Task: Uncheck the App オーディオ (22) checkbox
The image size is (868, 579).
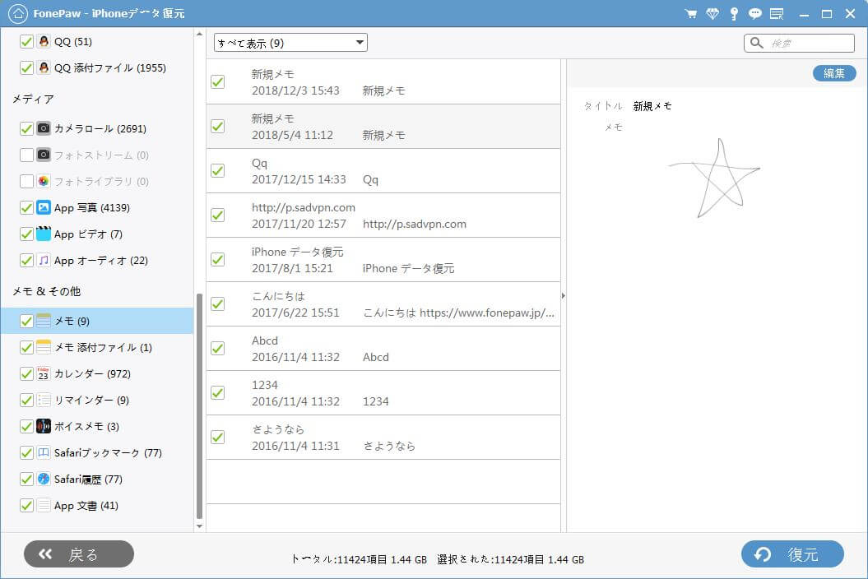Action: (x=26, y=260)
